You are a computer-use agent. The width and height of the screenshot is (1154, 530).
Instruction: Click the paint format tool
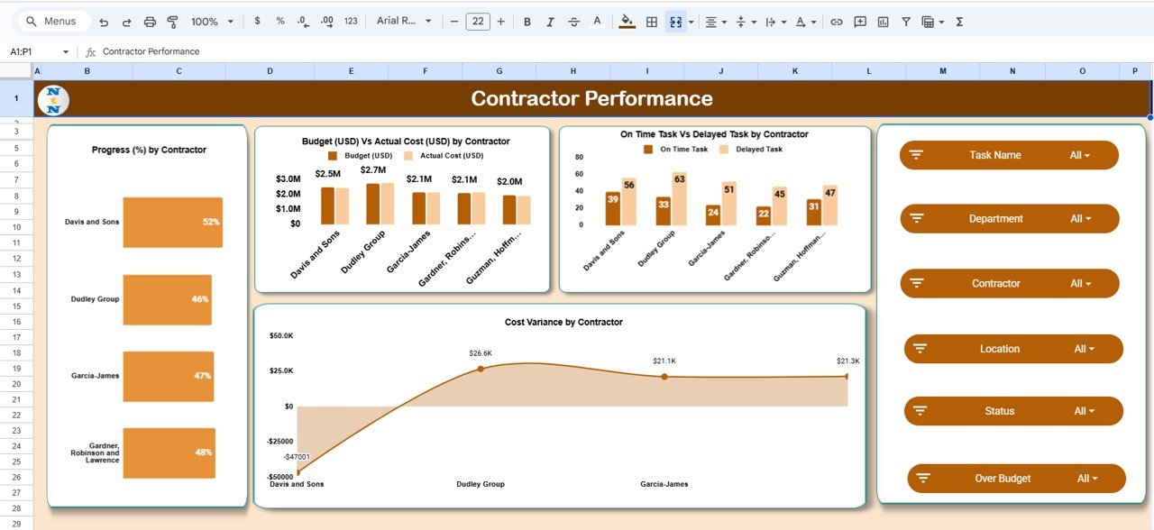click(174, 21)
